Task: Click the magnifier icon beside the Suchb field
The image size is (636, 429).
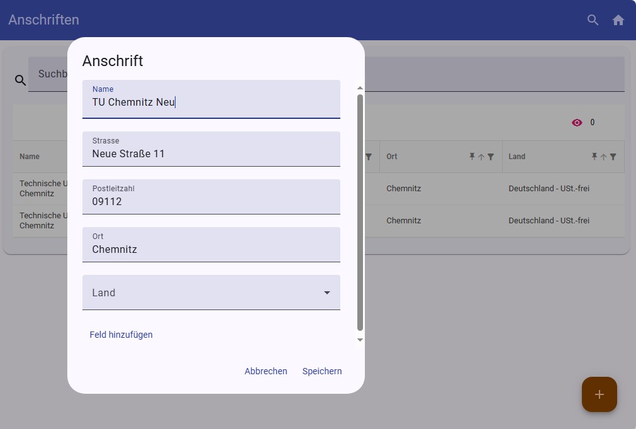Action: tap(20, 81)
